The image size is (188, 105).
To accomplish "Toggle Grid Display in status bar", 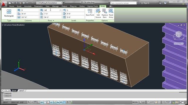I will [35, 102].
